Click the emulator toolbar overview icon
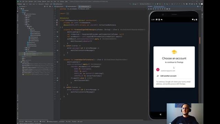The image size is (220, 124). (165, 9)
